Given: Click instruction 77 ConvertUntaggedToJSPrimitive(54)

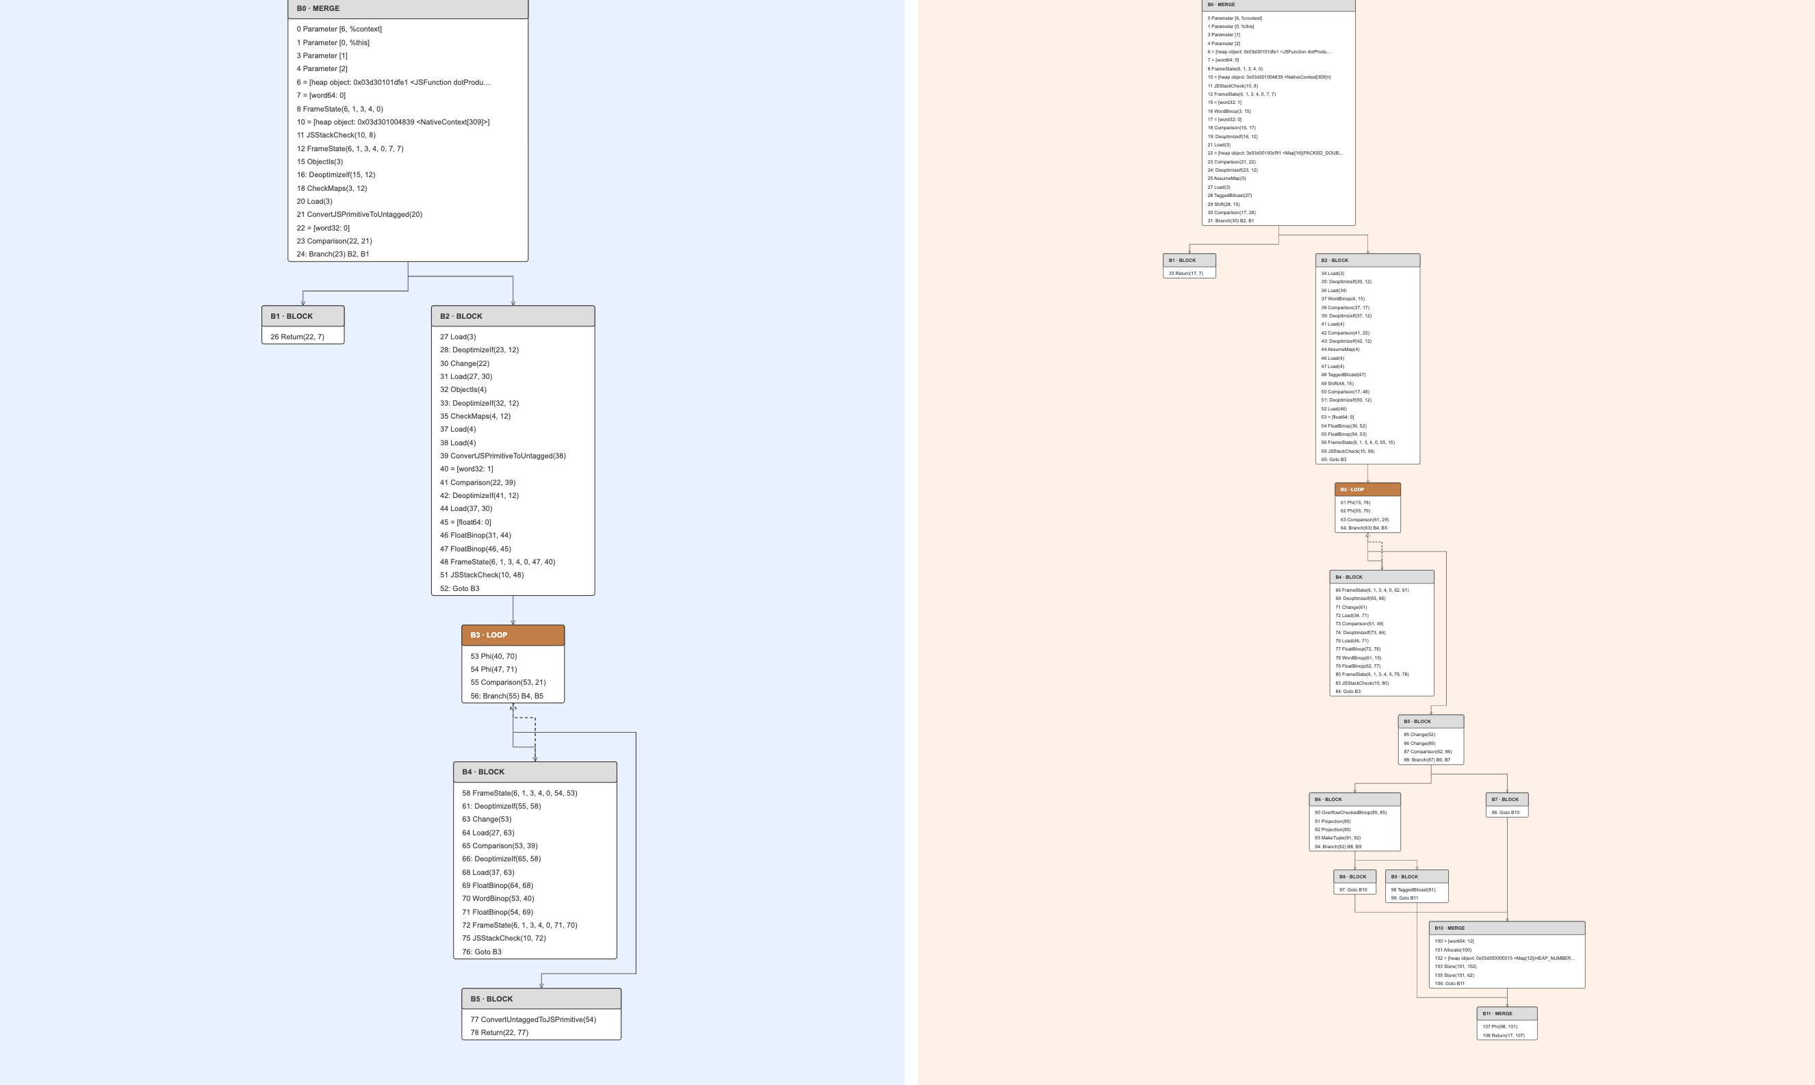Looking at the screenshot, I should (x=533, y=1019).
